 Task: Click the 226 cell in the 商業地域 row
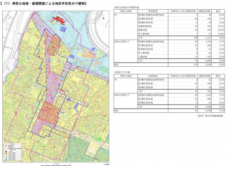[x=209, y=30]
